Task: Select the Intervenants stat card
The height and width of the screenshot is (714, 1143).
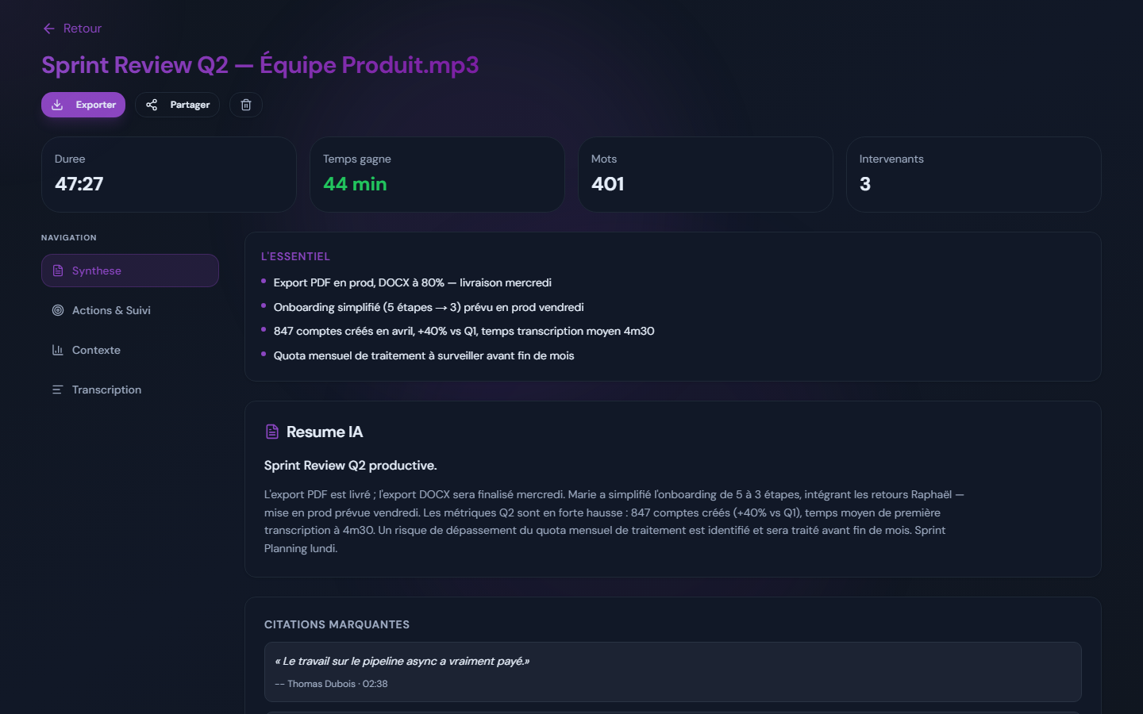Action: point(974,175)
